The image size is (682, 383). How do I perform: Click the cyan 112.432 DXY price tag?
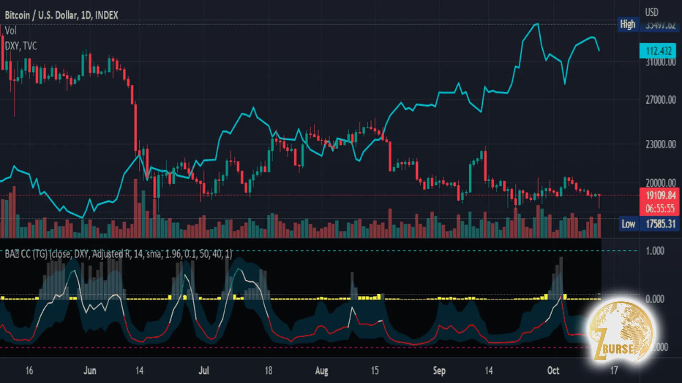659,51
